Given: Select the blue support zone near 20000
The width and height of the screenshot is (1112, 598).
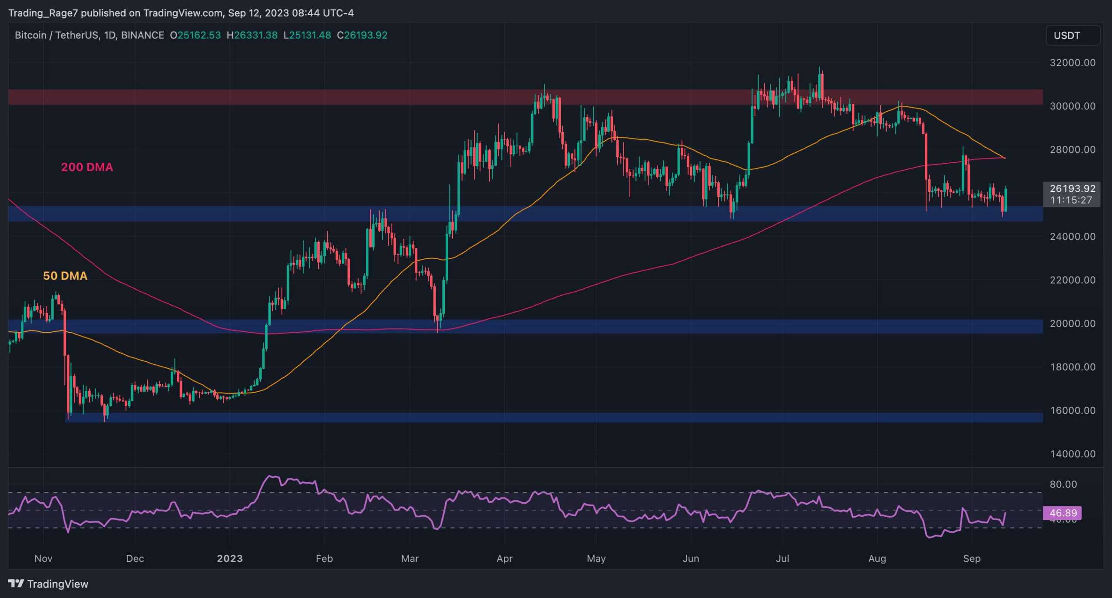Looking at the screenshot, I should point(526,327).
